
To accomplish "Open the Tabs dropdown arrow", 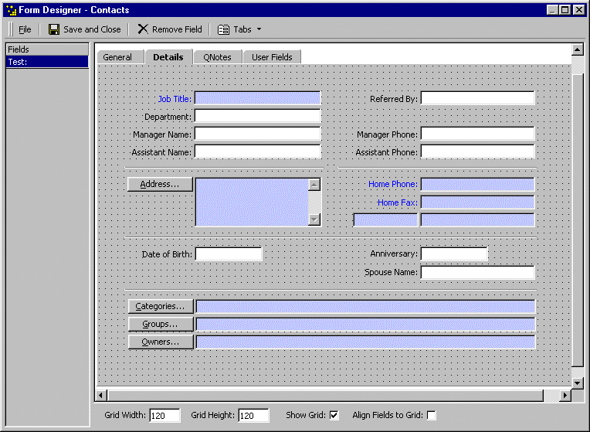I will pos(259,29).
